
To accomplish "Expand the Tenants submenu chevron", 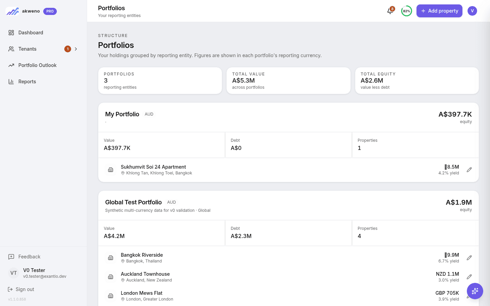I will 76,49.
